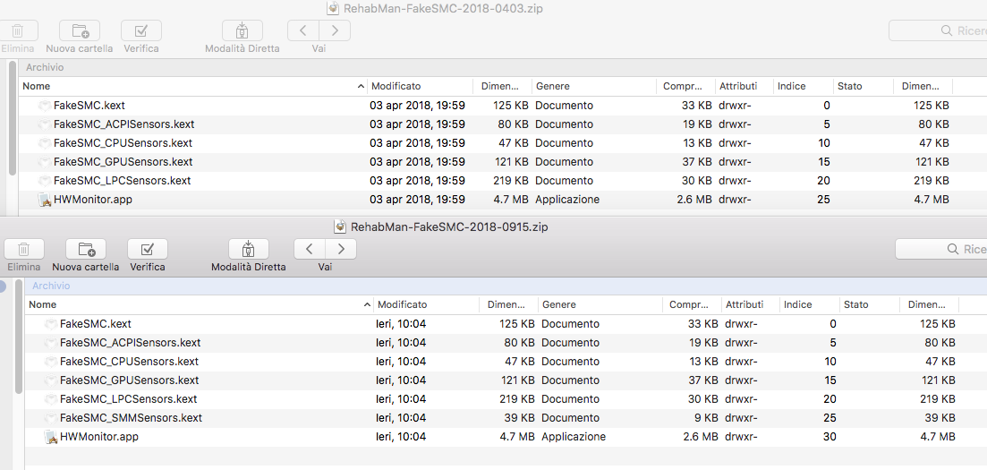The image size is (987, 470).
Task: Click RehabMan-FakeSMC-2018-0915.zip window title
Action: [x=449, y=226]
